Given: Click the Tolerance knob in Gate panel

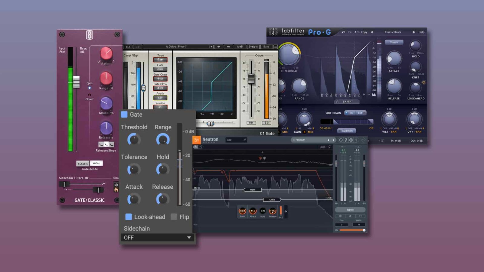Looking at the screenshot, I should tap(134, 170).
